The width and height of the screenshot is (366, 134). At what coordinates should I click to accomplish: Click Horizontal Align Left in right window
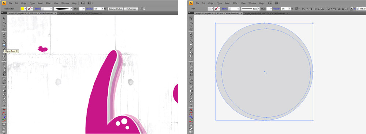point(303,9)
